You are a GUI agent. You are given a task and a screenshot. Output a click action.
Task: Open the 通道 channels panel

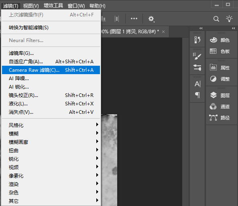pyautogui.click(x=220, y=107)
